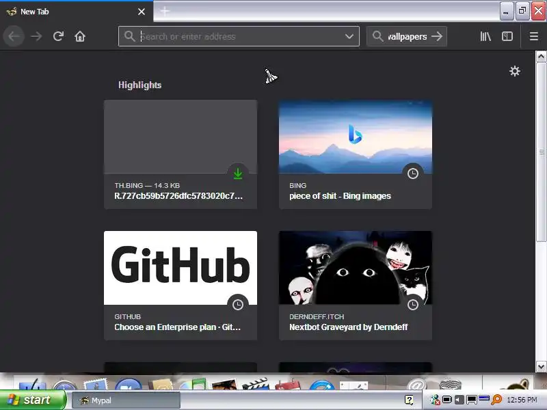Click 'TH.BING — 14.3 KB' label
The width and height of the screenshot is (547, 410).
pyautogui.click(x=147, y=185)
